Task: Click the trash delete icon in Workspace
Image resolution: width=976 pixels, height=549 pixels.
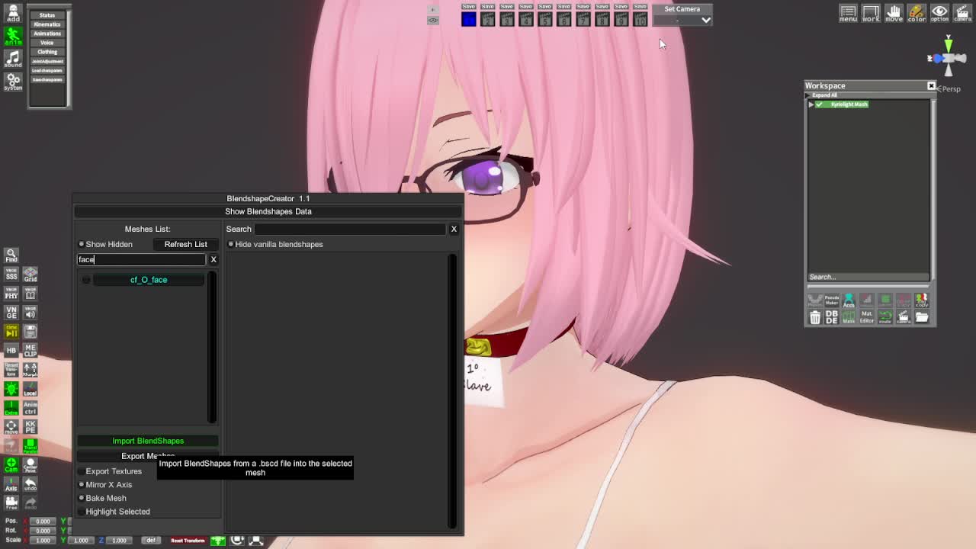Action: tap(814, 318)
